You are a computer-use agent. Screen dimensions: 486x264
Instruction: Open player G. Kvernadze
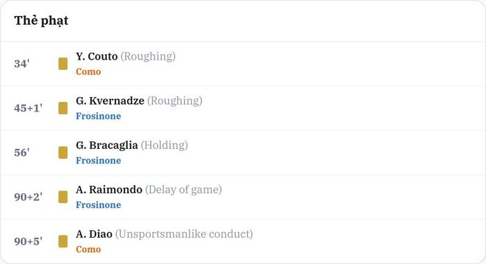110,101
